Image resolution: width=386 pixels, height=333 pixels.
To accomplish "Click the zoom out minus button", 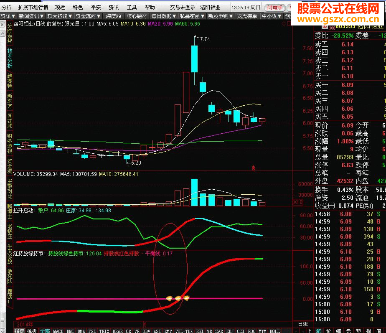I will pyautogui.click(x=303, y=331).
